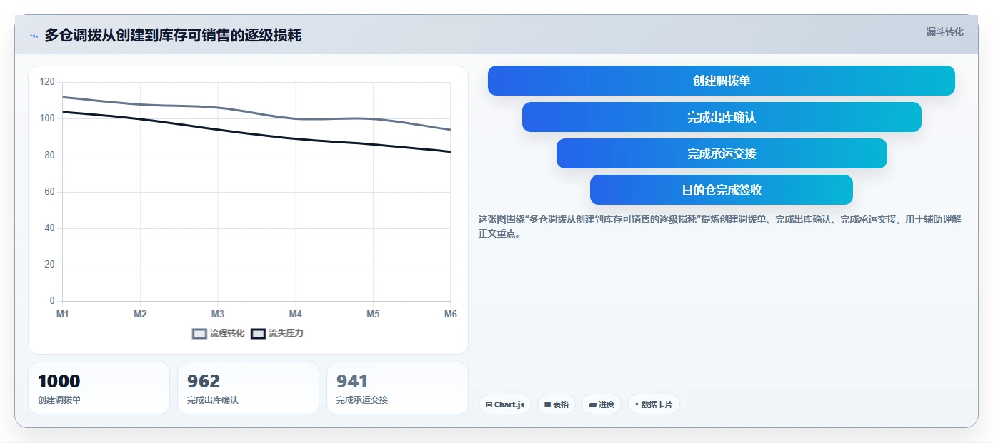Click the M2 axis label
993x443 pixels.
click(140, 315)
